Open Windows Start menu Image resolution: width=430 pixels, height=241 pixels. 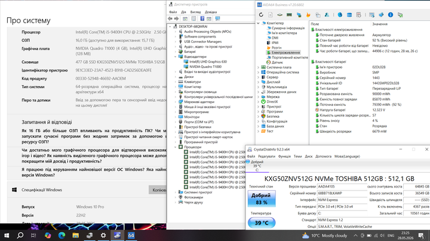point(7,235)
